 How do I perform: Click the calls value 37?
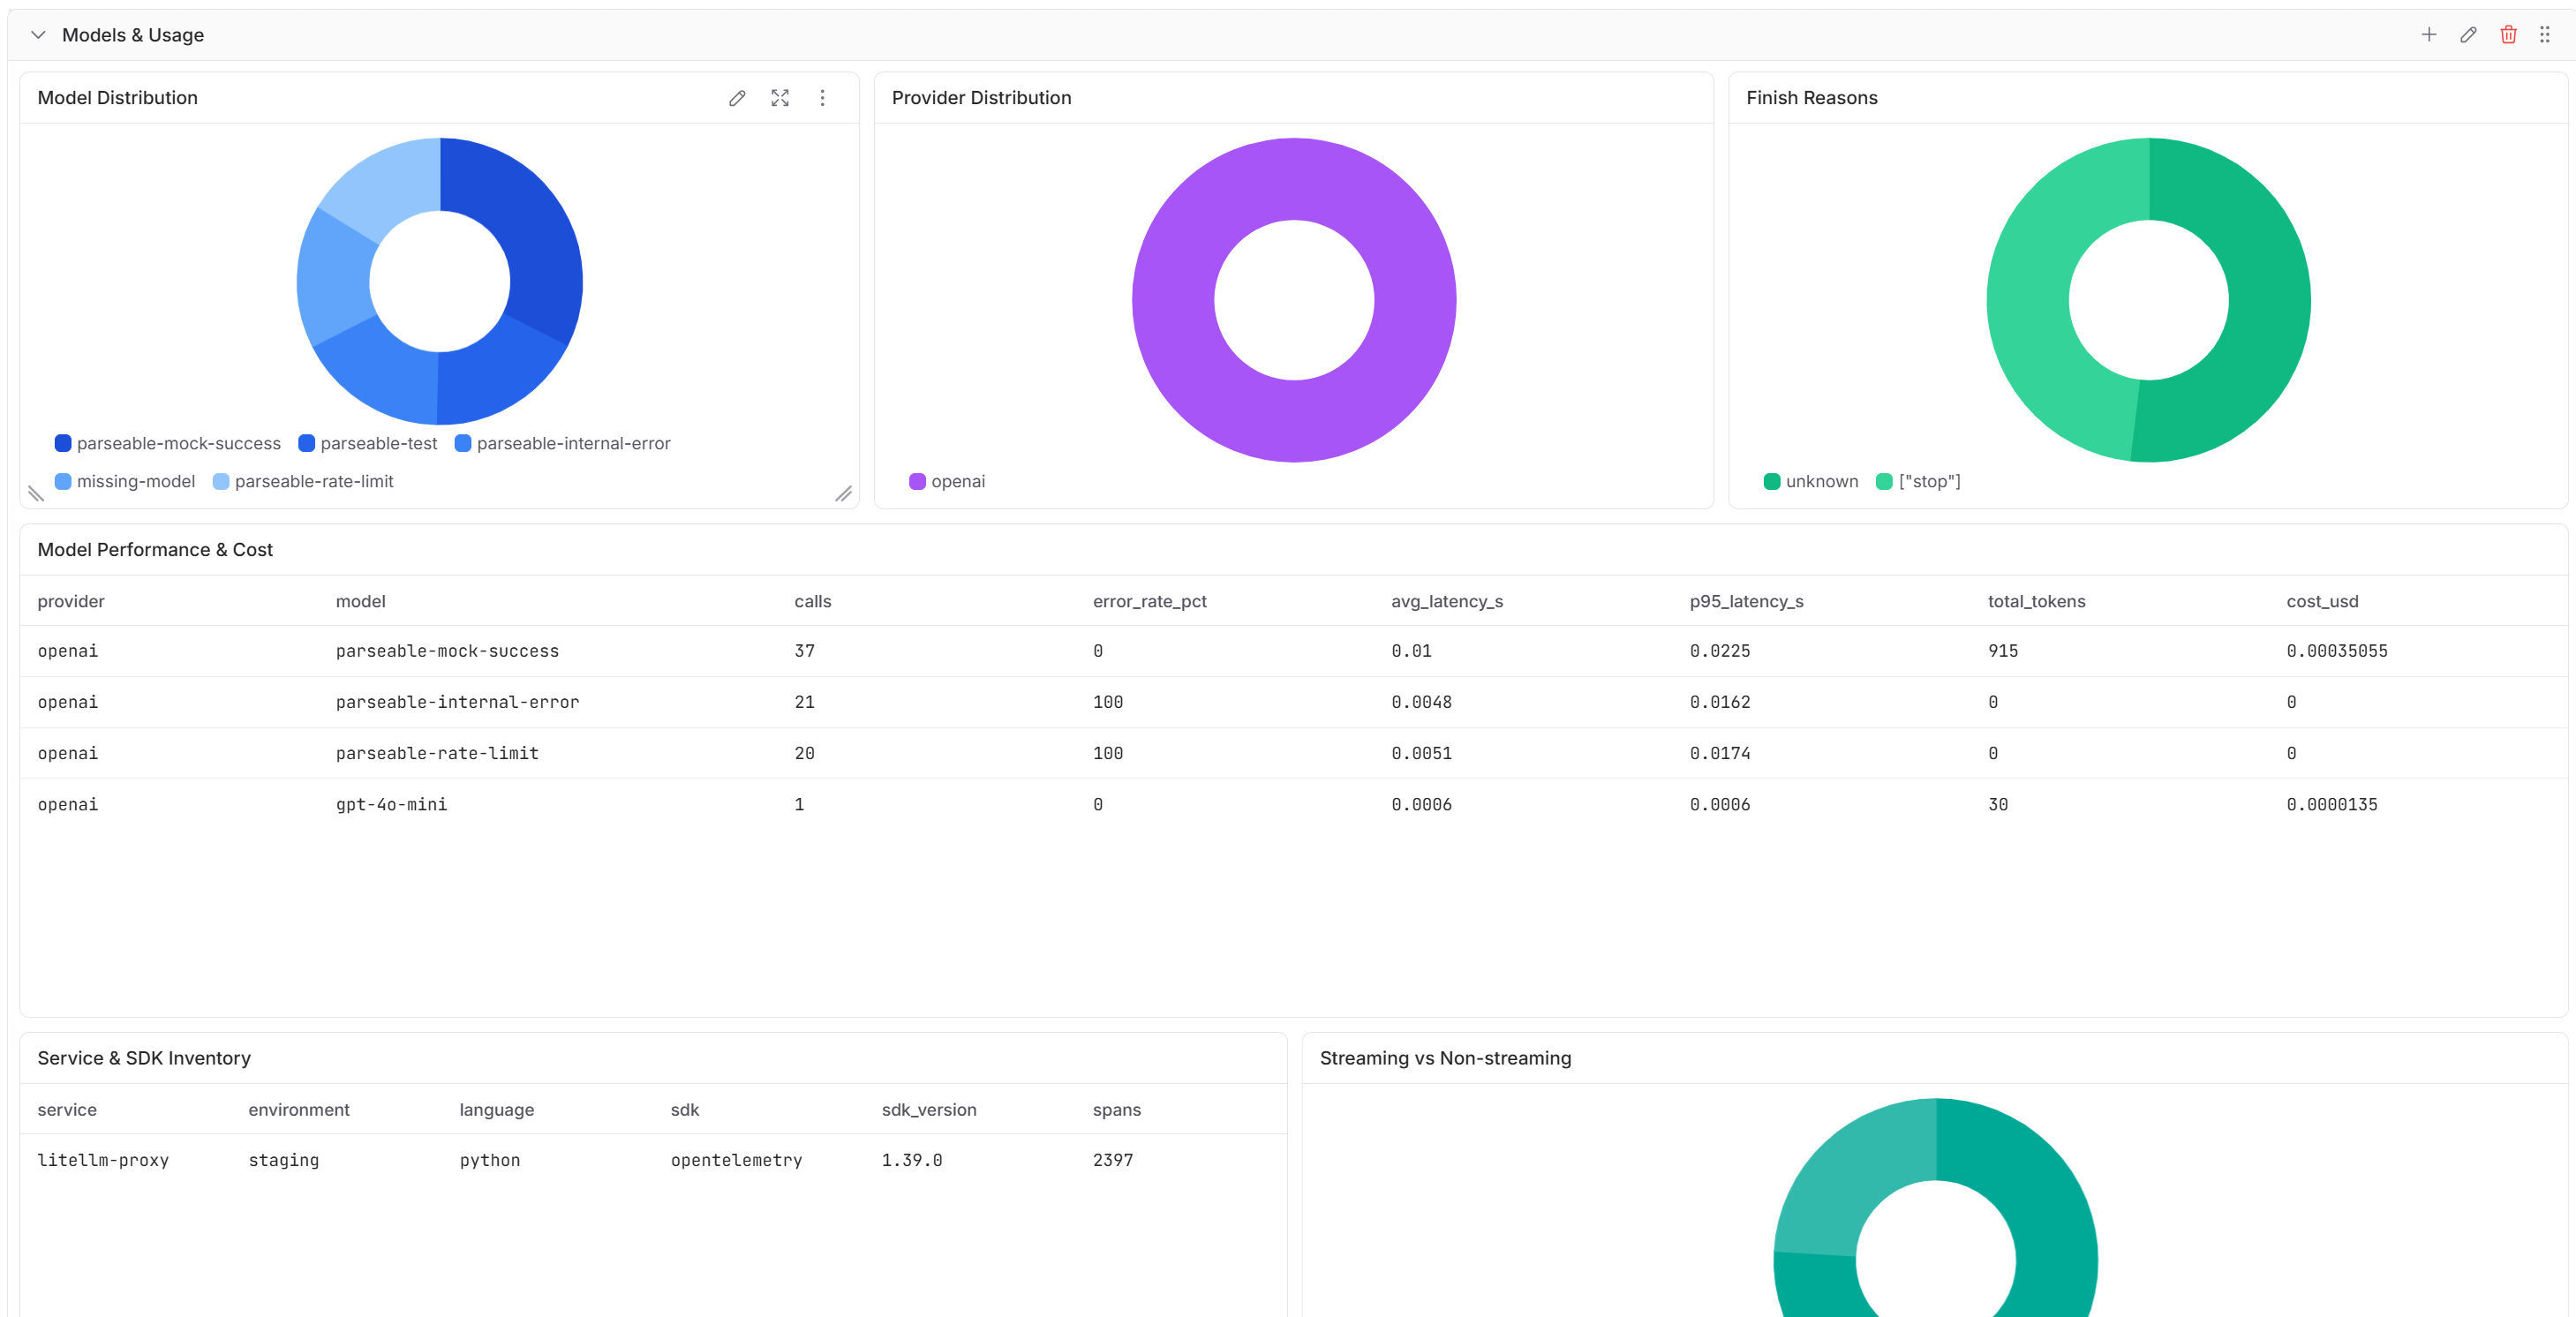coord(804,651)
